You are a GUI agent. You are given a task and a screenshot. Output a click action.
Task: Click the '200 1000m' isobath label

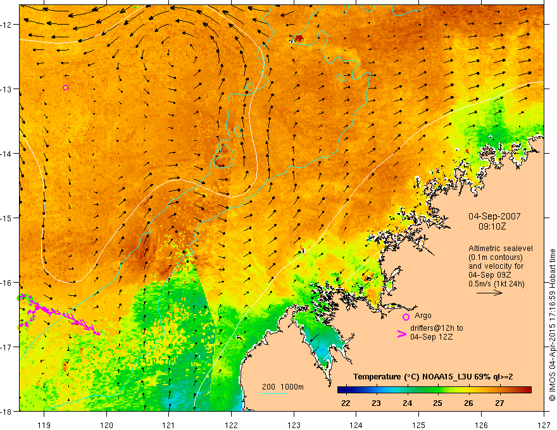pos(283,387)
